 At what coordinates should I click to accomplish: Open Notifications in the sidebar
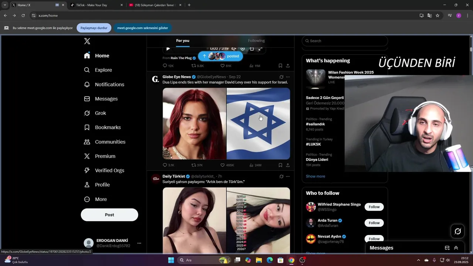click(x=104, y=84)
